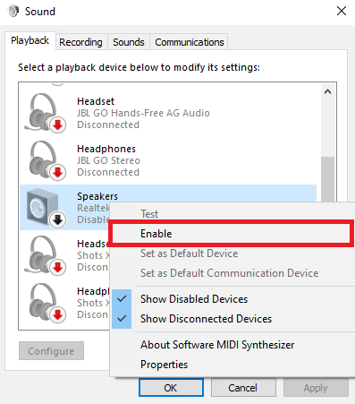355x404 pixels.
Task: Switch to the Playback tab
Action: click(x=30, y=40)
